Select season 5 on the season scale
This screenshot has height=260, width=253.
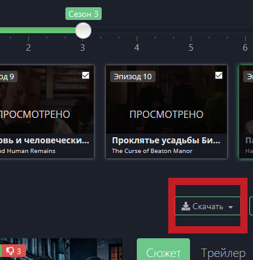(x=191, y=48)
